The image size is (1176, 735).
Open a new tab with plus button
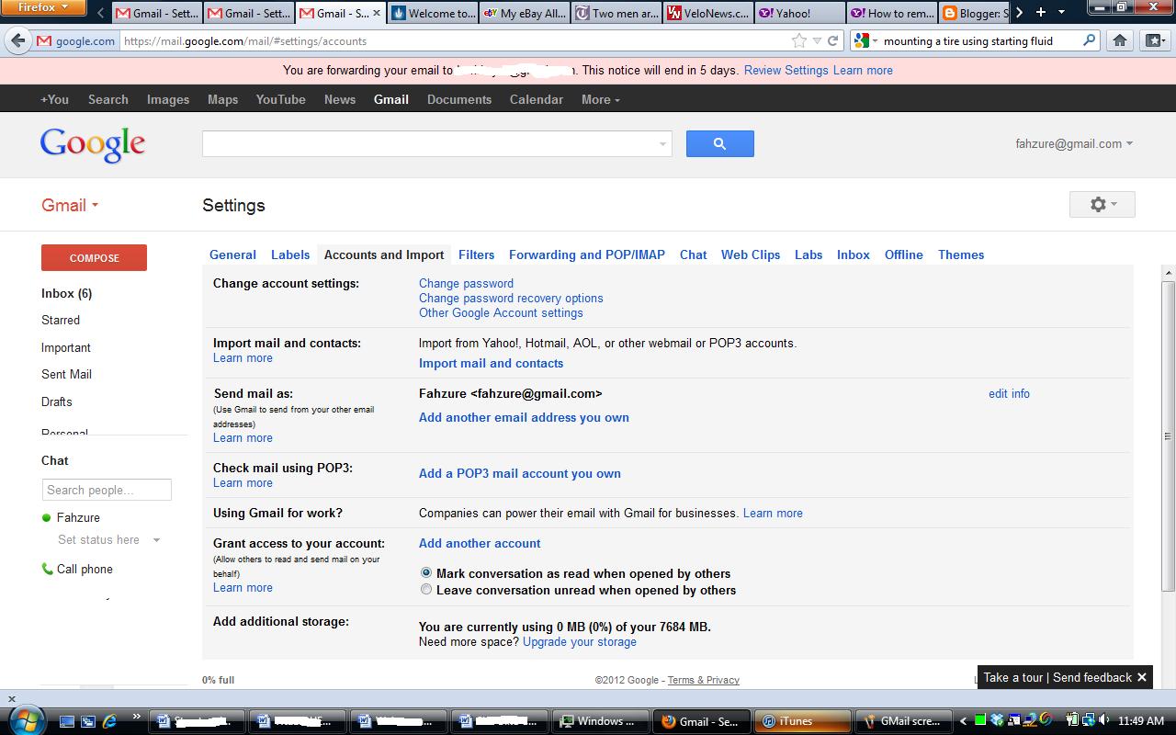[1040, 13]
